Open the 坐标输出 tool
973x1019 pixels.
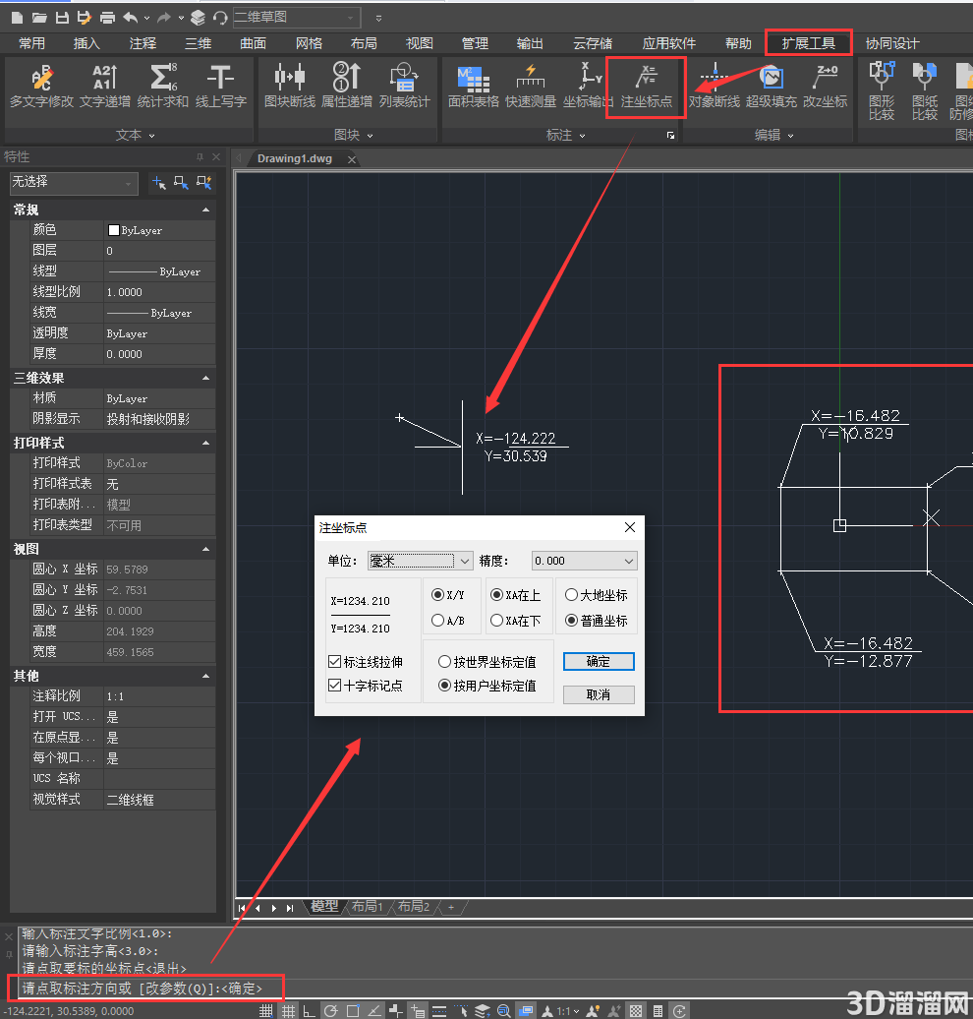[x=588, y=87]
